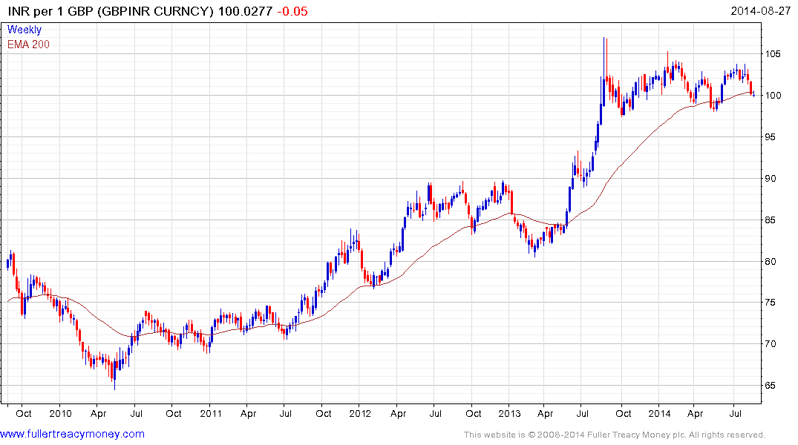Click the 65 price axis label
Image resolution: width=798 pixels, height=445 pixels.
tap(770, 386)
